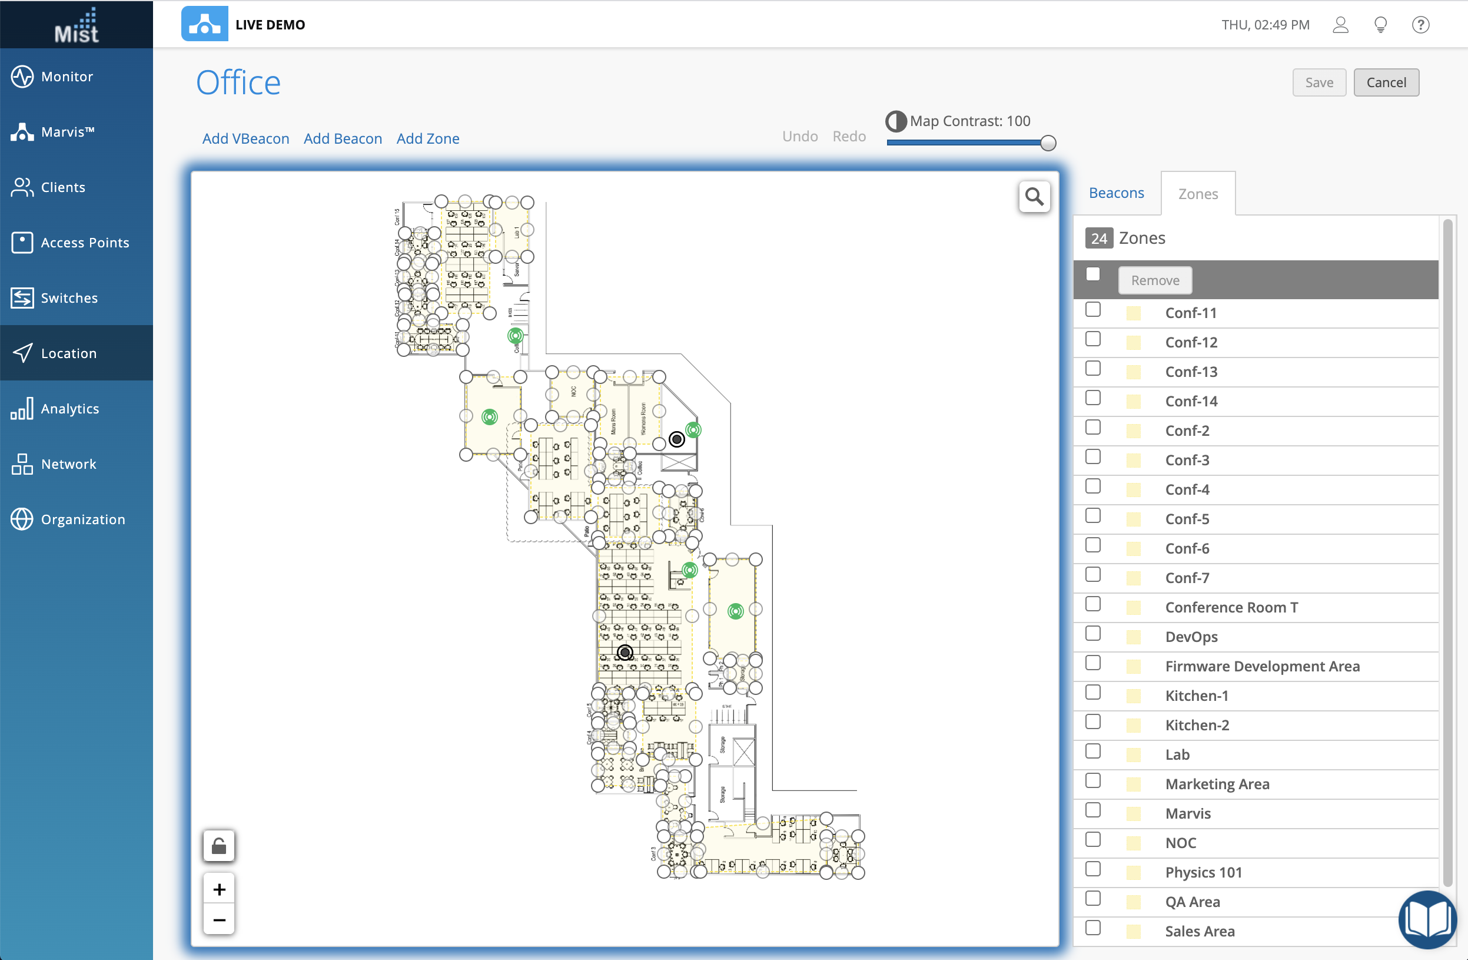Open the book guide icon at bottom right
The width and height of the screenshot is (1468, 960).
(x=1427, y=919)
